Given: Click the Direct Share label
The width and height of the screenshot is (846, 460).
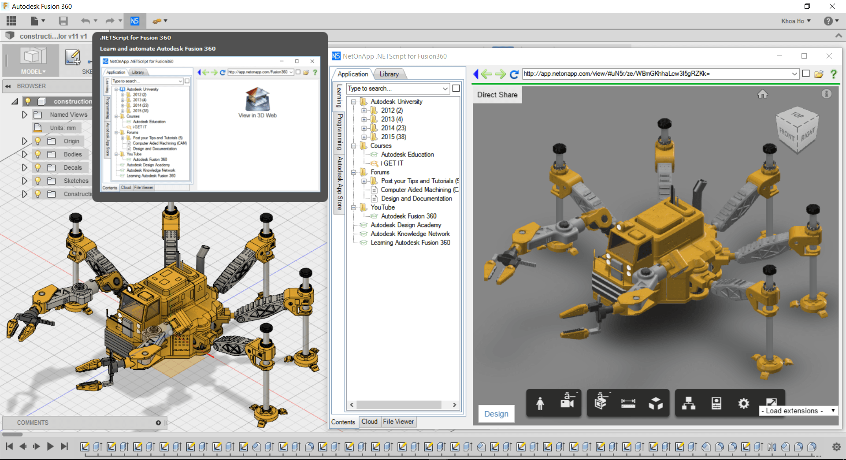Looking at the screenshot, I should (497, 95).
